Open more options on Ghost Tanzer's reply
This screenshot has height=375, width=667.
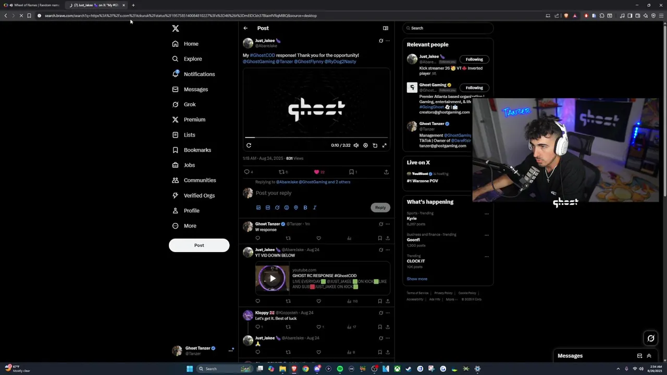388,224
